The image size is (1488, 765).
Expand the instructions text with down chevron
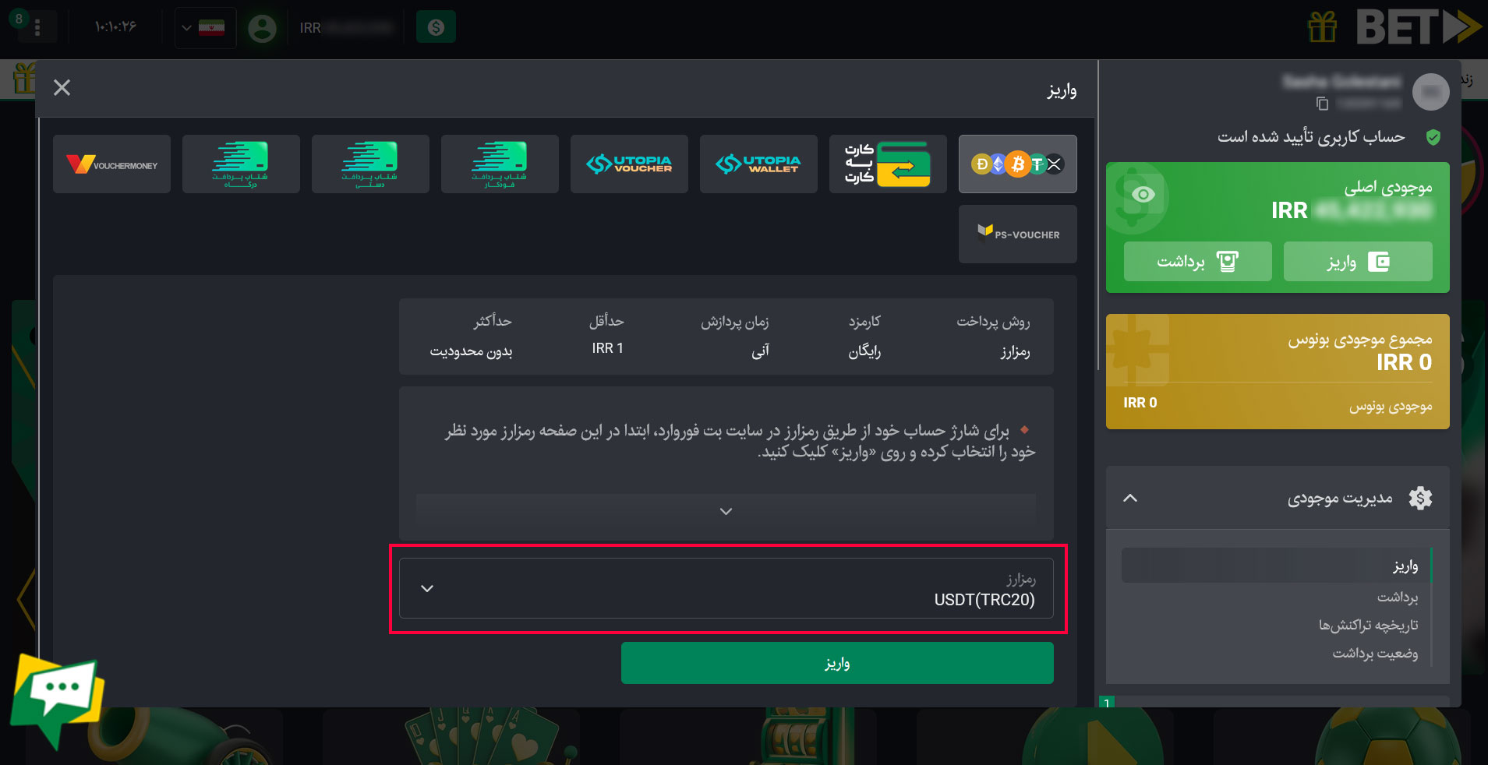(x=726, y=511)
